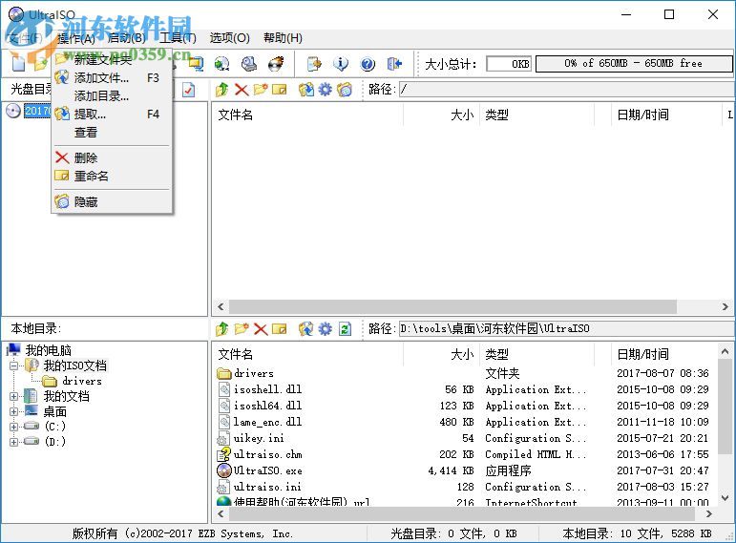Click the local file list vertical scrollbar

725,407
